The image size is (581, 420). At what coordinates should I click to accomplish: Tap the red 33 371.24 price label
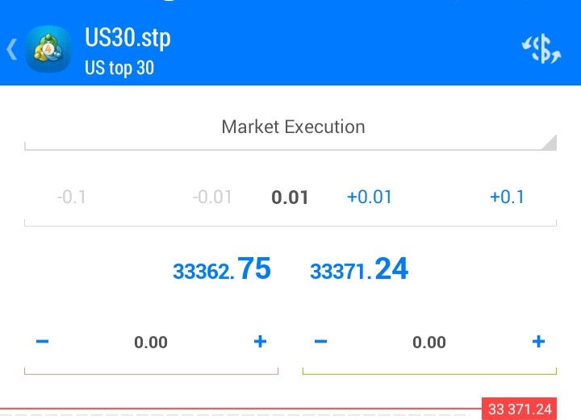click(520, 410)
